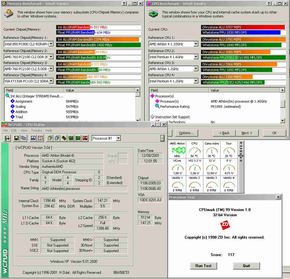
Task: Click the < Back button in CPU Benchmark
Action: pyautogui.click(x=224, y=133)
